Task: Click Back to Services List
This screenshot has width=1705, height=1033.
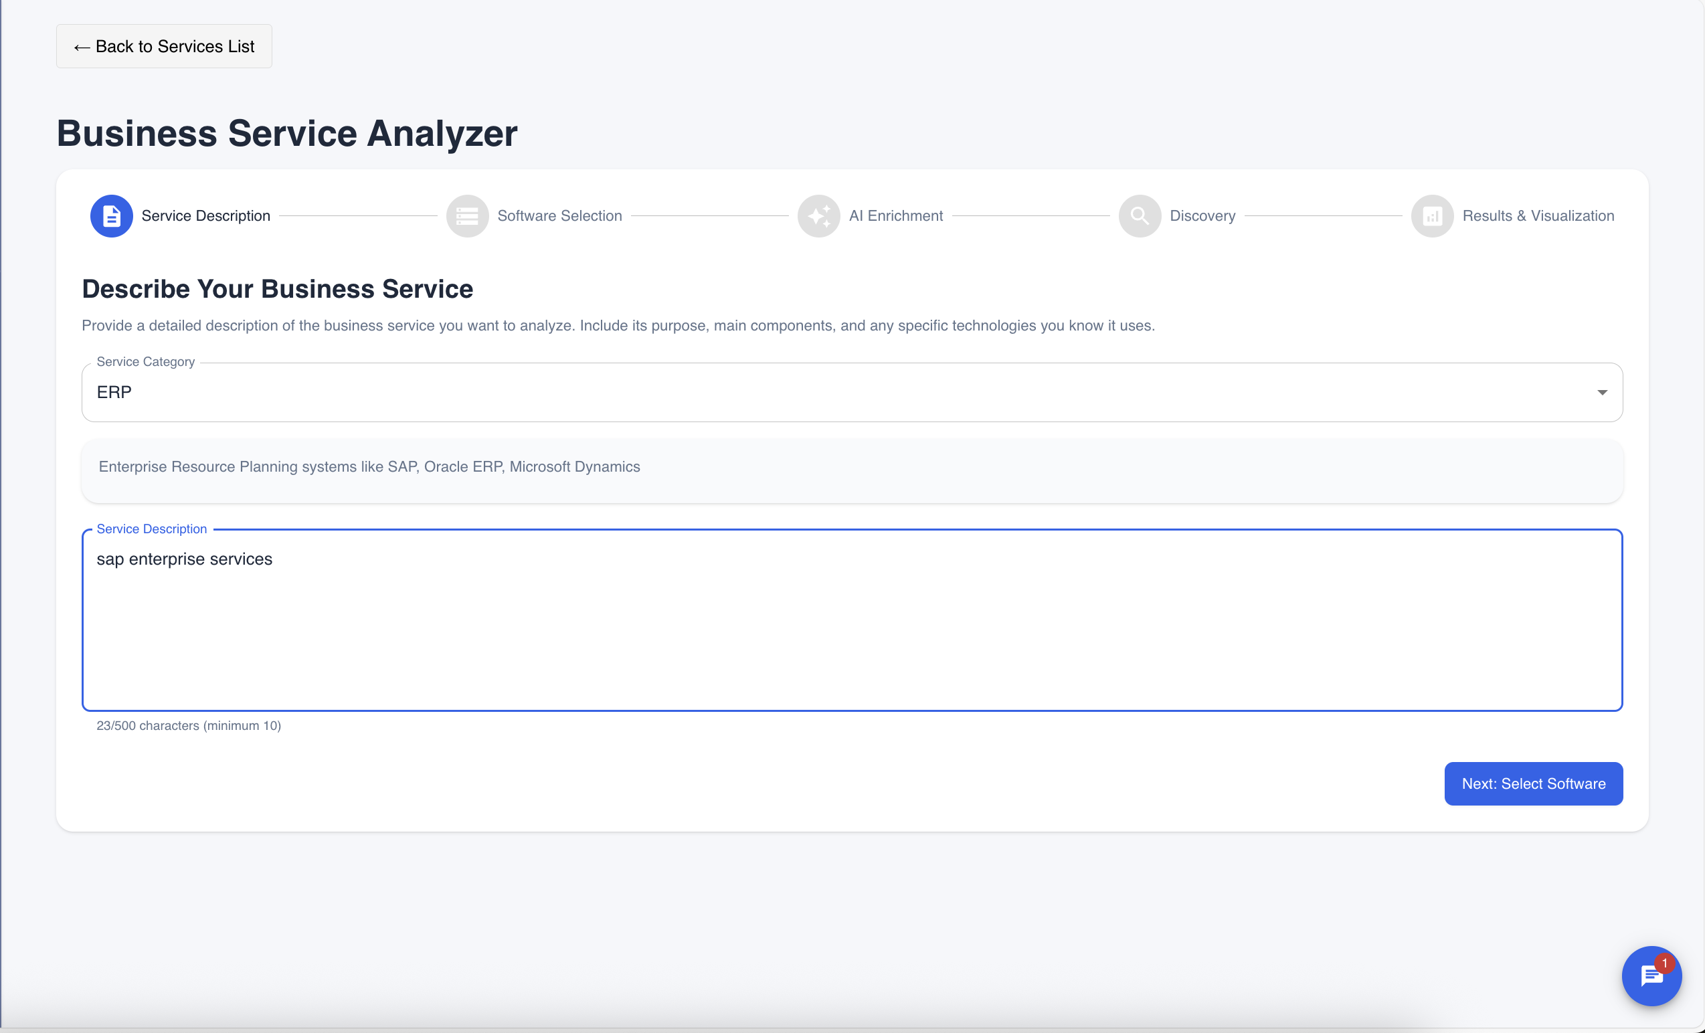Action: point(164,45)
